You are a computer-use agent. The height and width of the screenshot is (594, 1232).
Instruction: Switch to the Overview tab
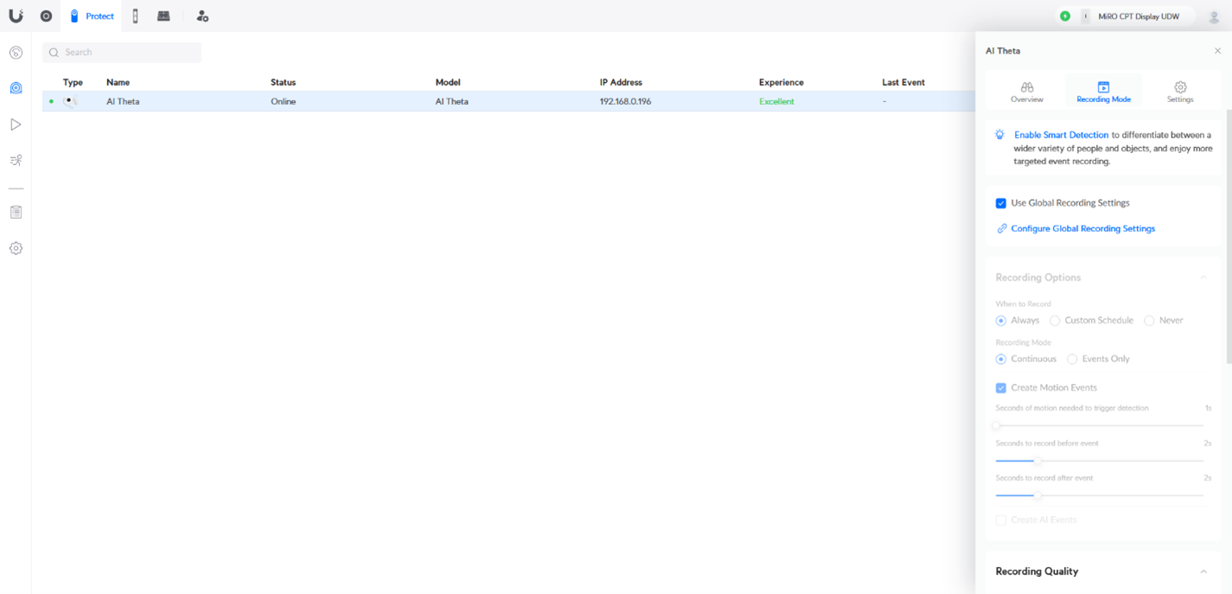pyautogui.click(x=1026, y=92)
